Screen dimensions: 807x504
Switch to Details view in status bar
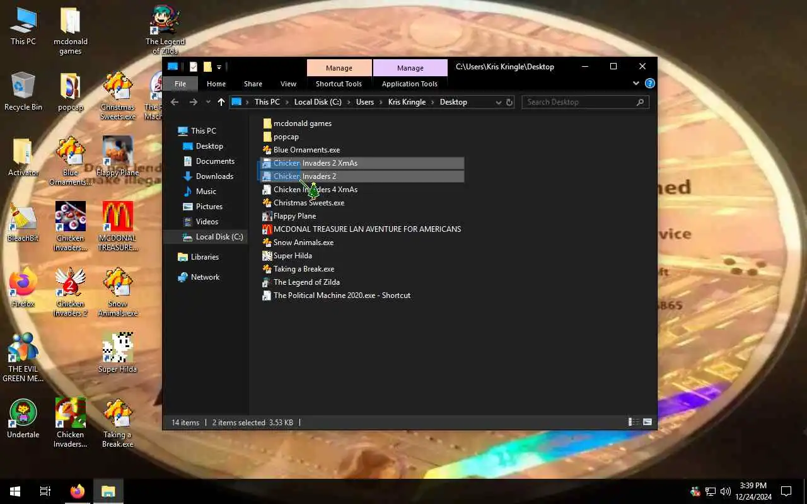click(x=633, y=422)
